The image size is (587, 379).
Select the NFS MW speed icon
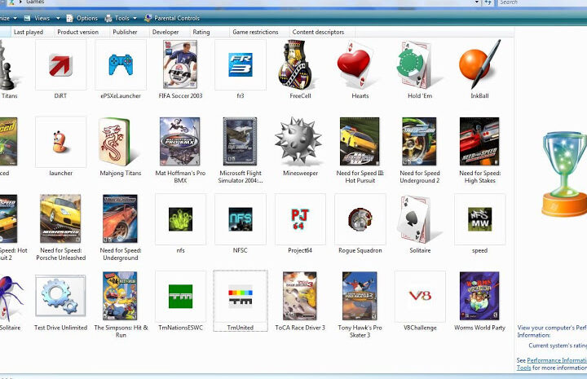click(x=480, y=219)
